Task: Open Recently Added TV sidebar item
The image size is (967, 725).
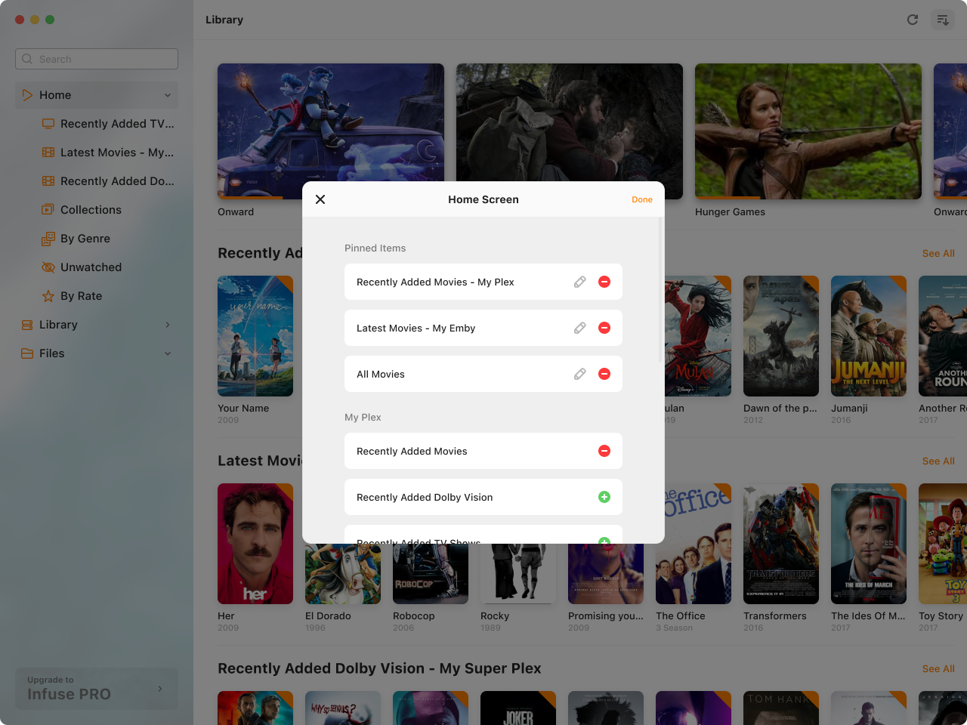Action: point(97,124)
